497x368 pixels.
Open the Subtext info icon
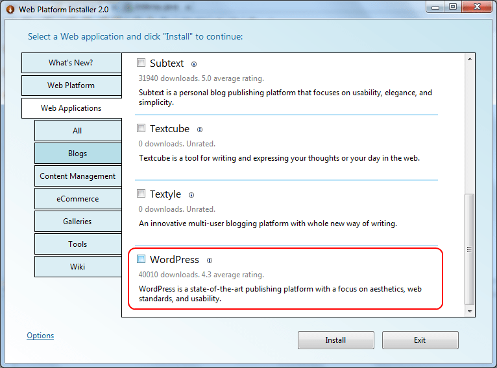tap(194, 64)
